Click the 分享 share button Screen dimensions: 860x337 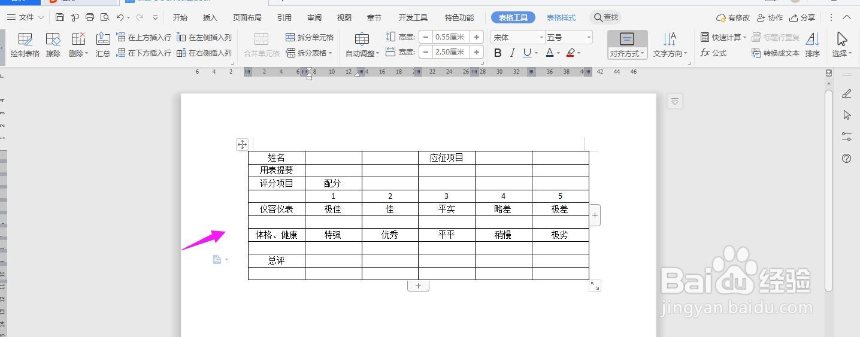coord(803,17)
